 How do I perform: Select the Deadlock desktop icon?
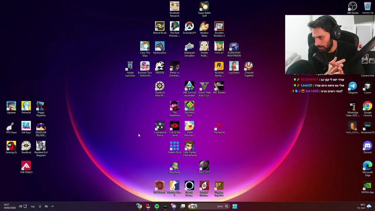tap(26, 147)
